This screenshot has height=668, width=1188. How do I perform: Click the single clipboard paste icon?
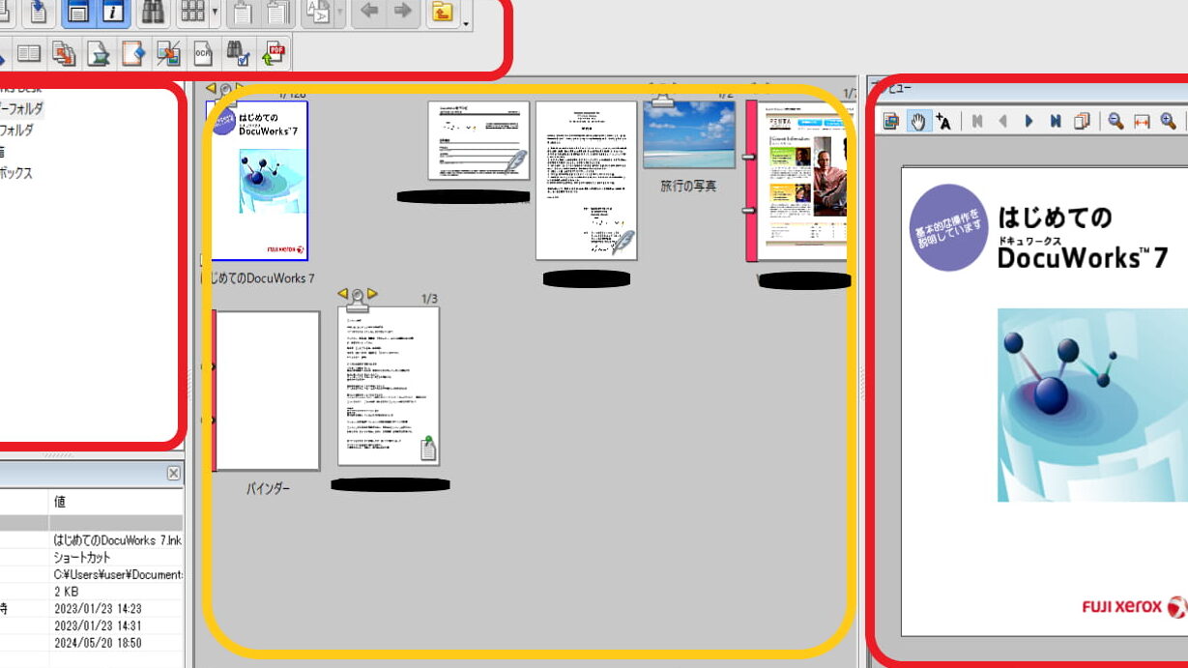point(243,13)
